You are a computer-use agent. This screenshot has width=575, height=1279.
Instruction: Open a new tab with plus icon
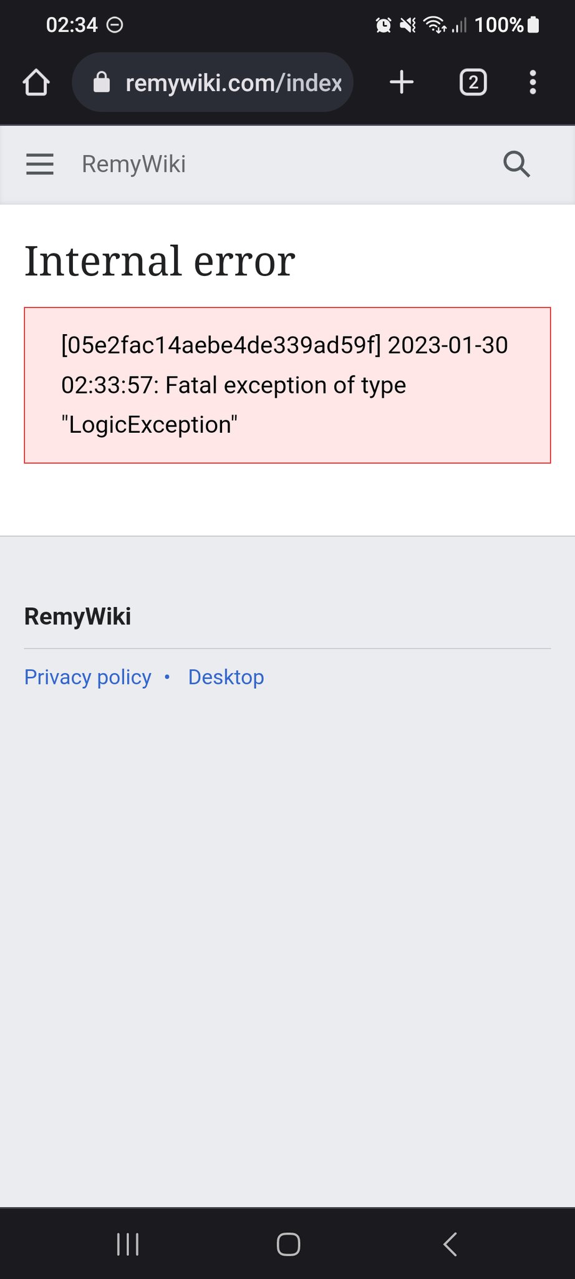click(x=402, y=82)
